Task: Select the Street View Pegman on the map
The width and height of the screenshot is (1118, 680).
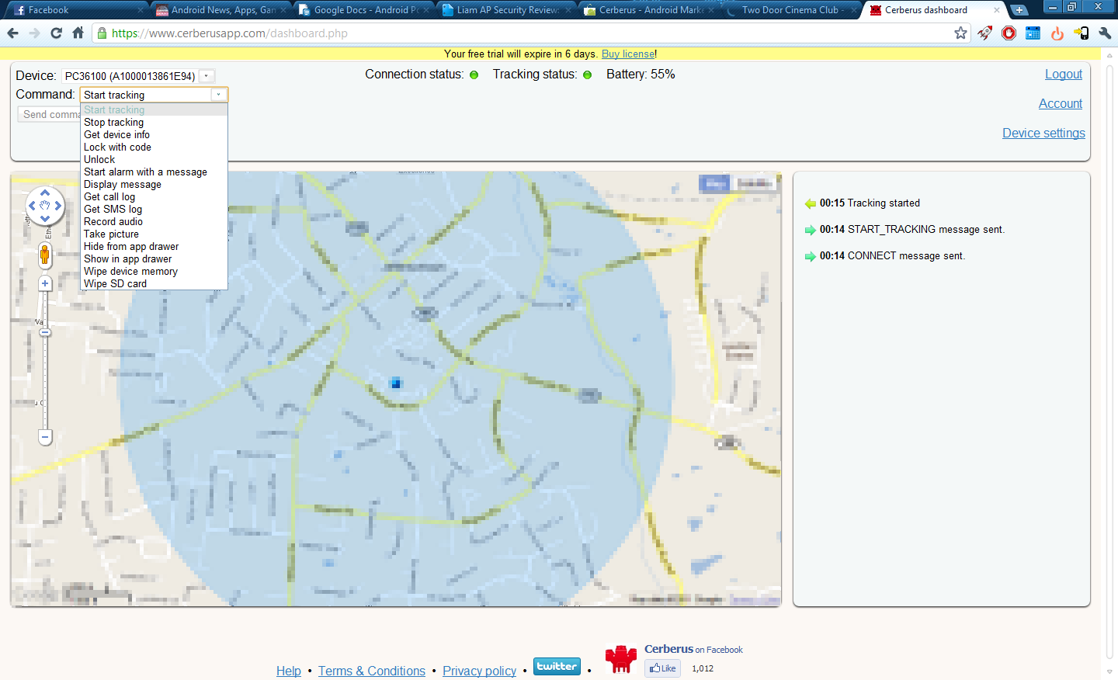Action: pyautogui.click(x=44, y=253)
